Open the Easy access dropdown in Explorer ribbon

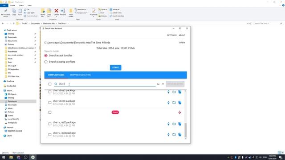[81, 13]
